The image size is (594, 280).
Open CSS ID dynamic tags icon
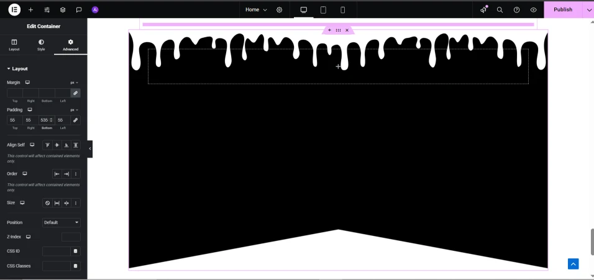pos(75,251)
